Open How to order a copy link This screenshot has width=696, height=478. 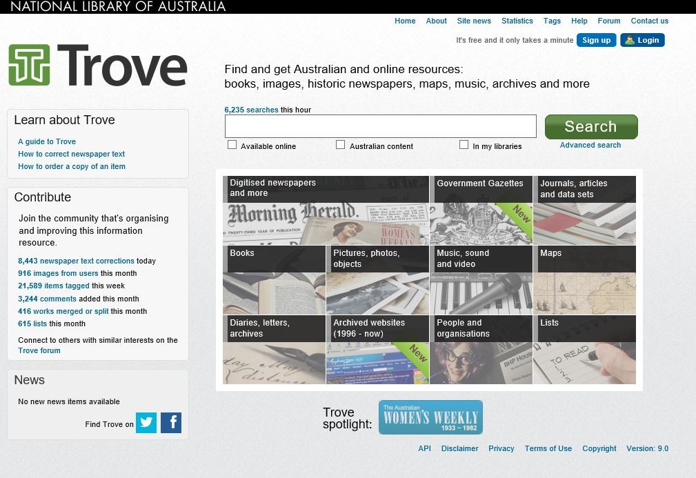coord(72,166)
